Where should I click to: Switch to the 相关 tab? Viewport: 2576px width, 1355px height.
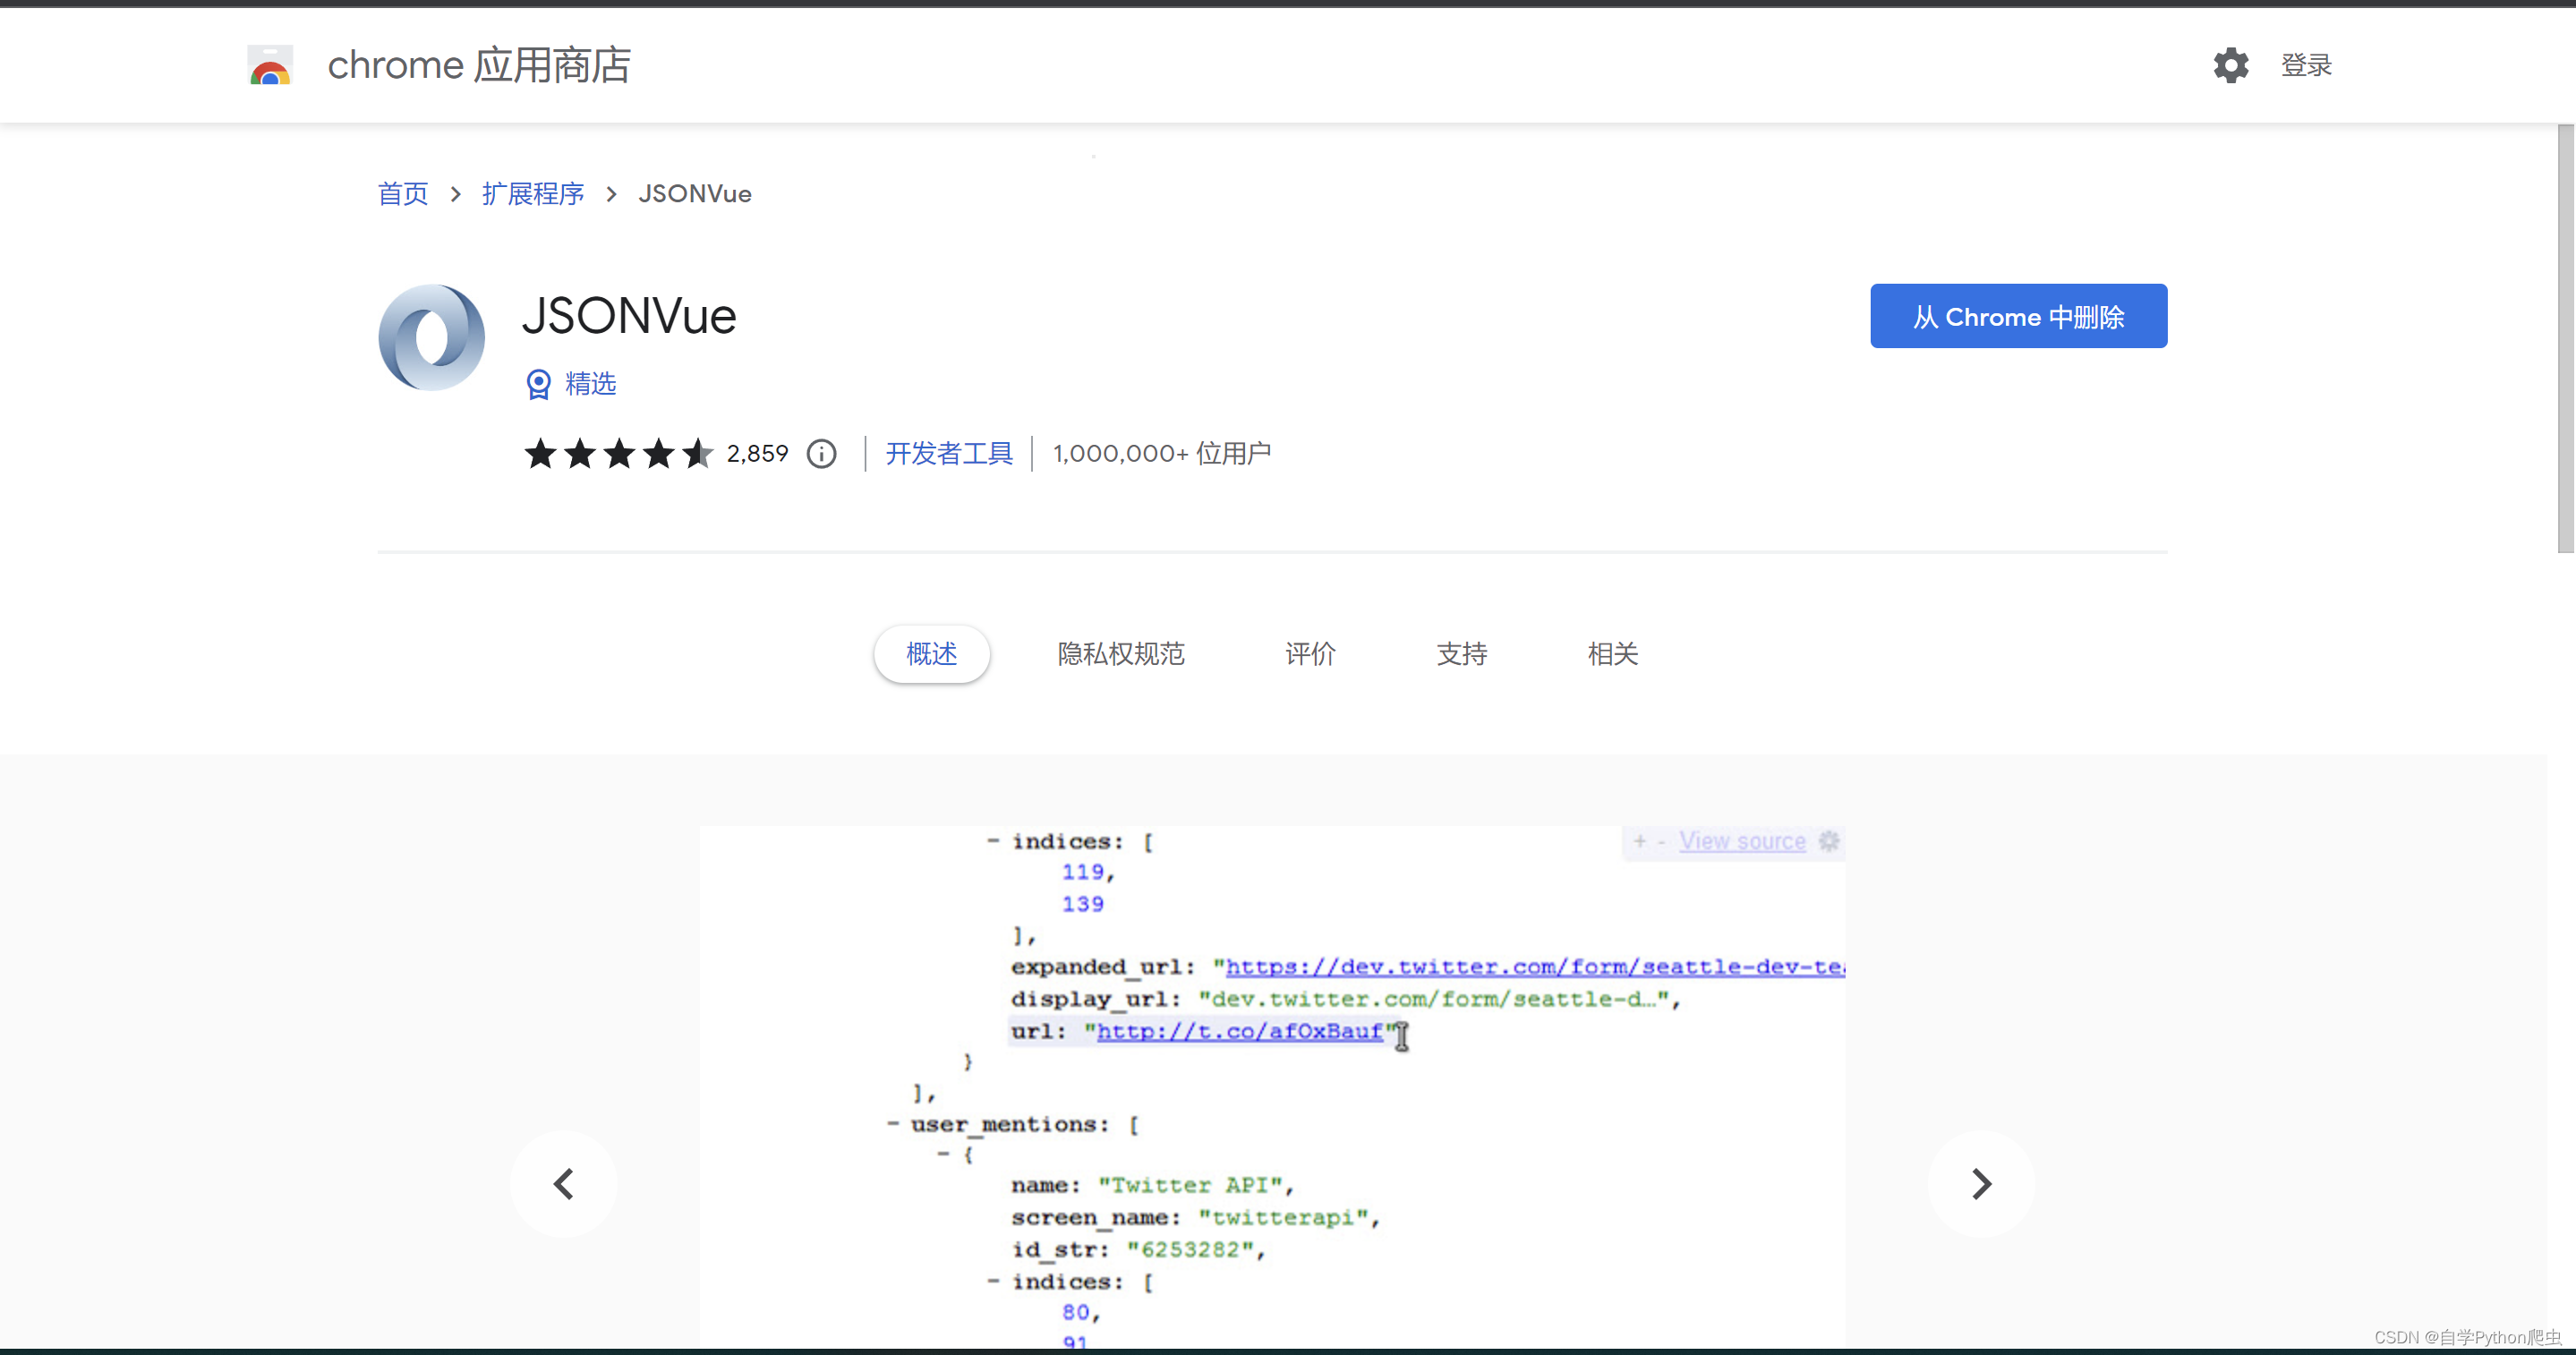[1613, 654]
